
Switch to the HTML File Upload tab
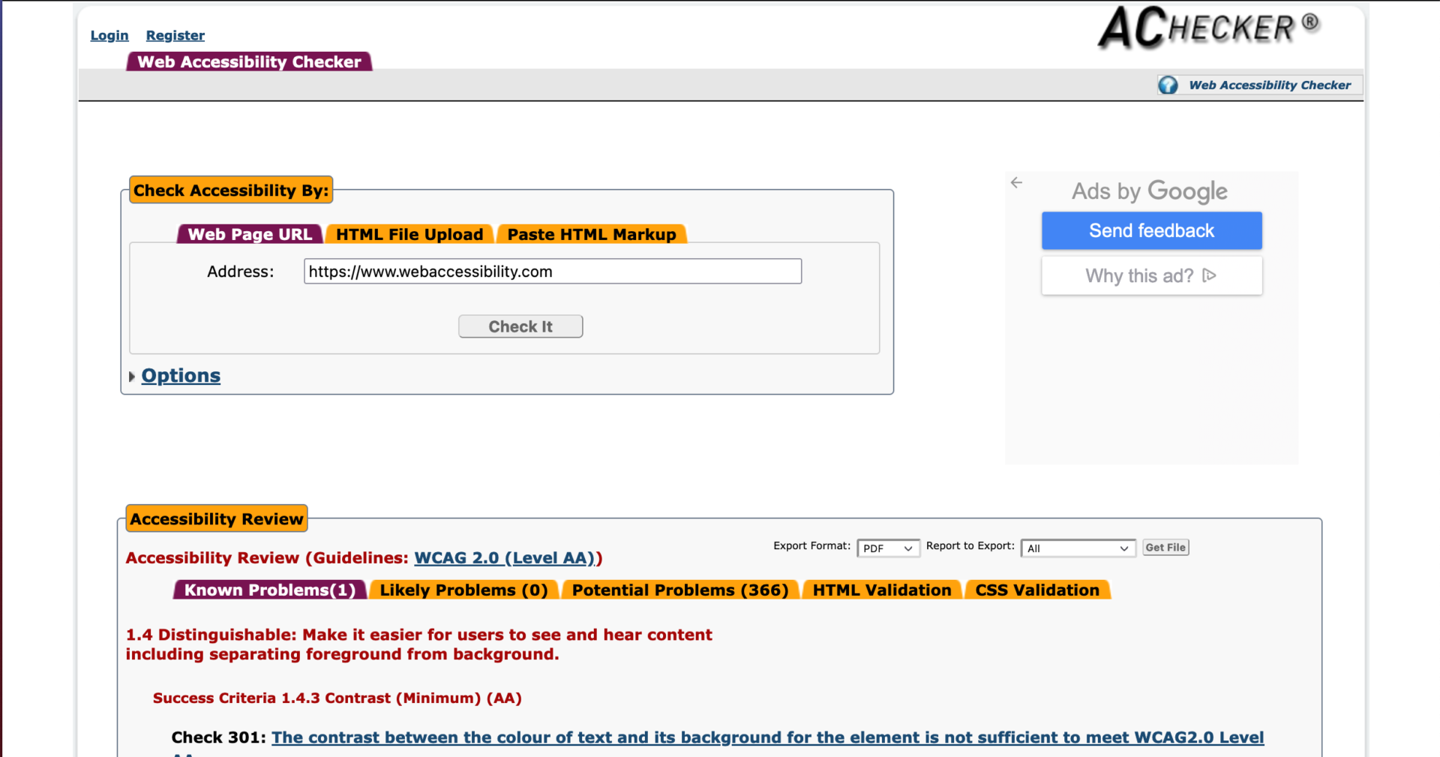tap(409, 233)
